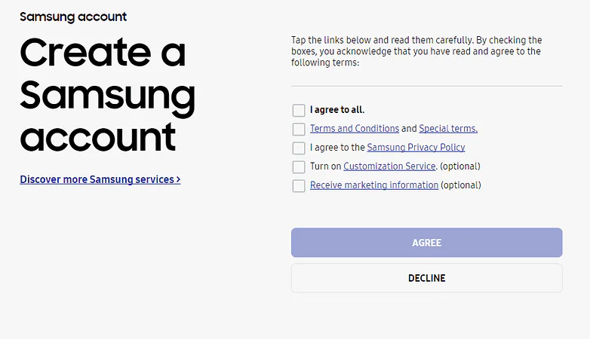
Task: Click the Samsung account logo text
Action: [73, 17]
